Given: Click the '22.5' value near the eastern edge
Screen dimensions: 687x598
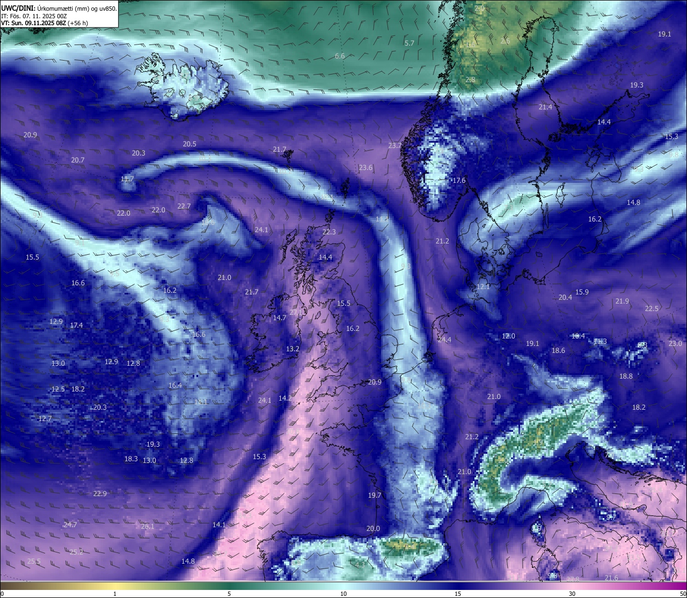Looking at the screenshot, I should pos(652,309).
